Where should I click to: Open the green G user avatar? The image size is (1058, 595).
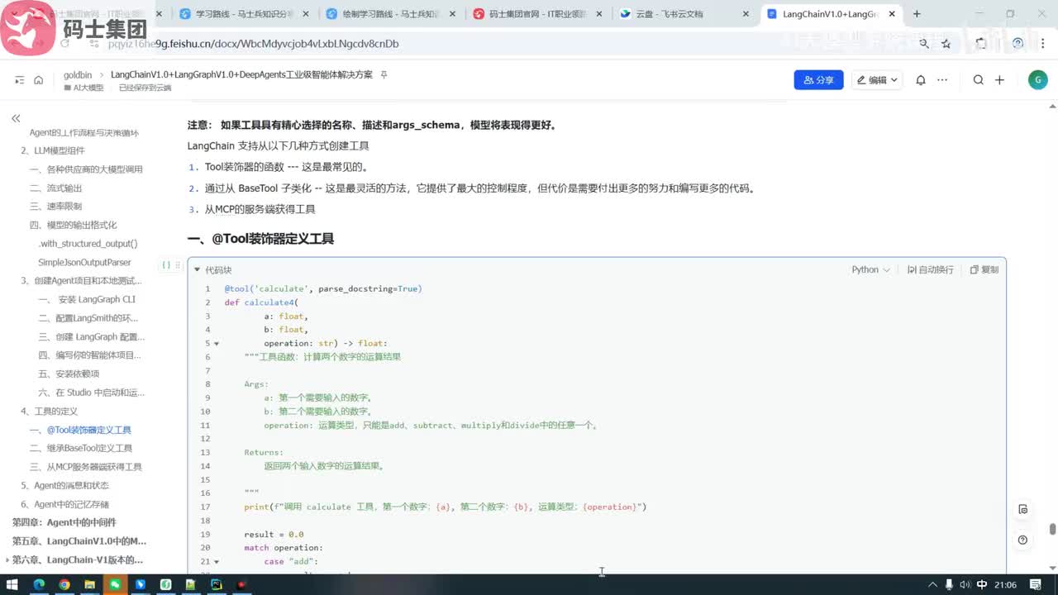(1037, 79)
